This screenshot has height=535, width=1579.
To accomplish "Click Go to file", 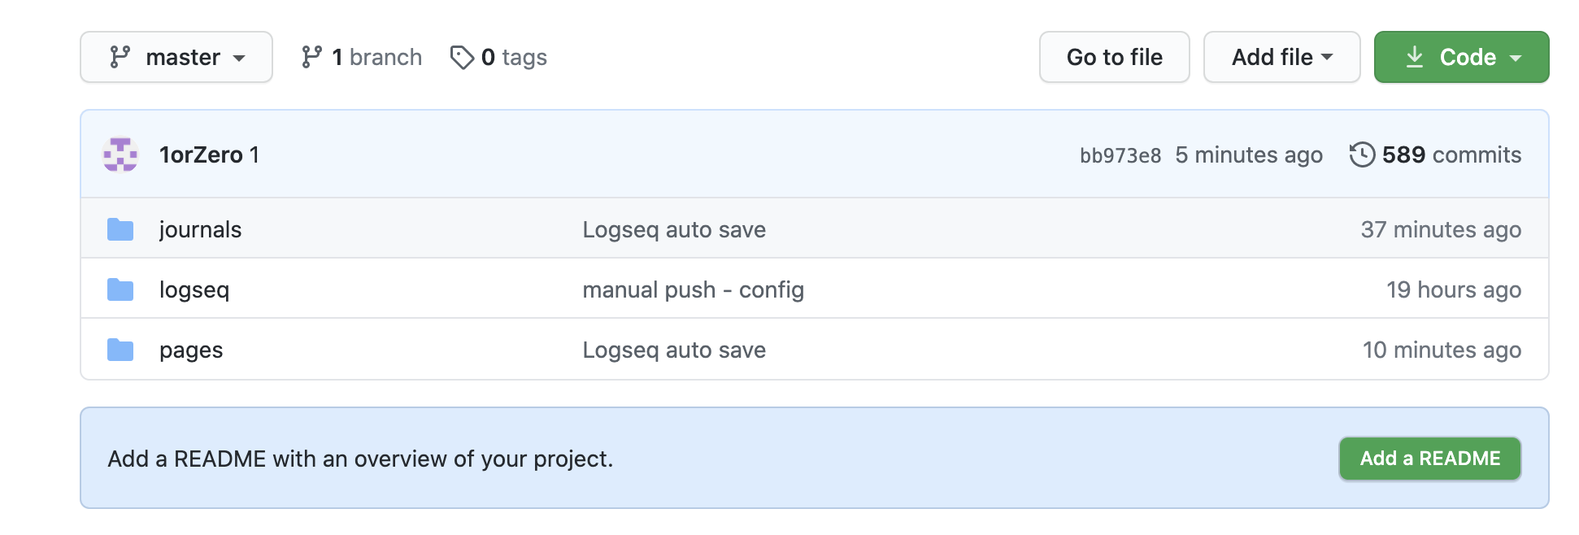I will point(1114,57).
